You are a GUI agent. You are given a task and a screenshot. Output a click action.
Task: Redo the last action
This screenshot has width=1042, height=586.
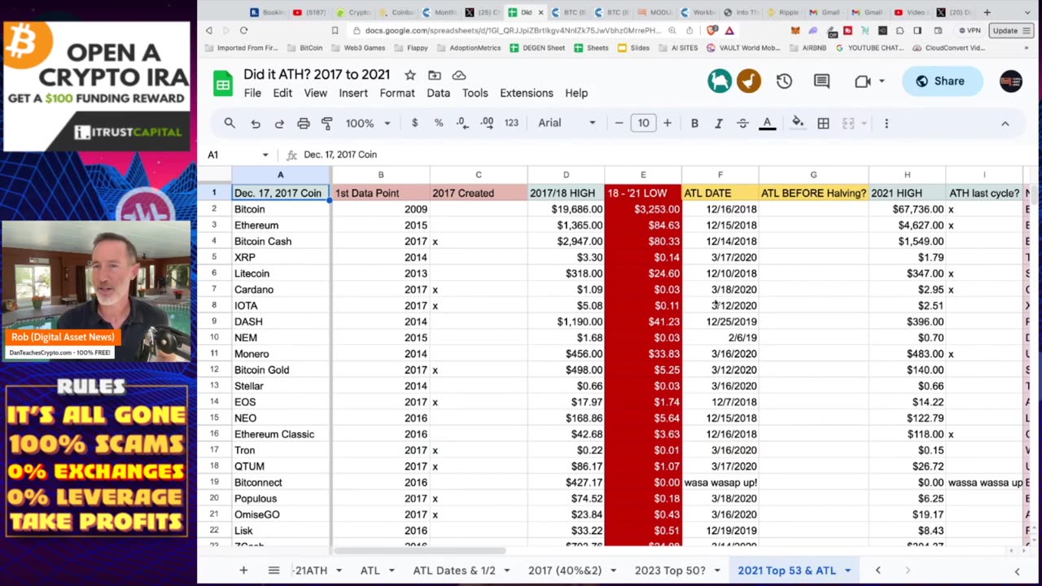click(x=279, y=123)
